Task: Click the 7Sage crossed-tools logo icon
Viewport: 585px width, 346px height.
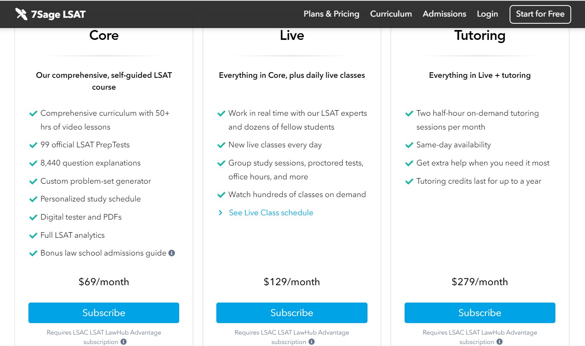Action: 21,14
